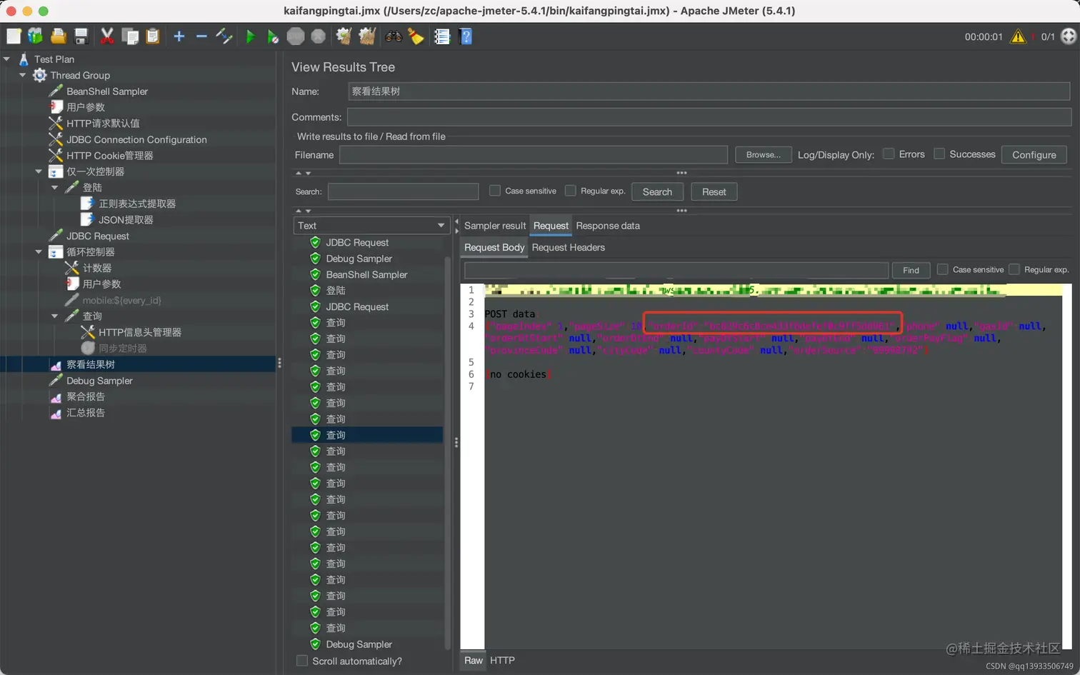Click the Configure button
Image resolution: width=1080 pixels, height=675 pixels.
coord(1034,155)
